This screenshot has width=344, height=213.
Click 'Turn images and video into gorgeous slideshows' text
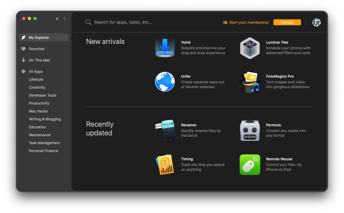point(288,84)
